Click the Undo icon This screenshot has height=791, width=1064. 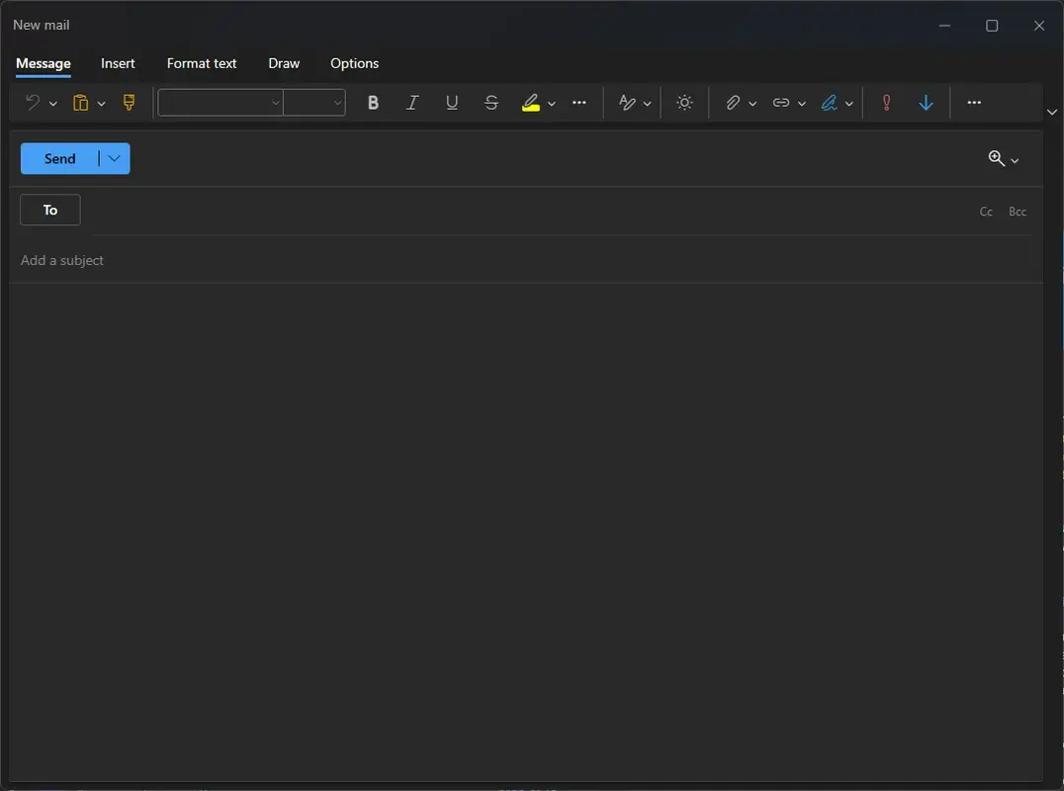[34, 102]
